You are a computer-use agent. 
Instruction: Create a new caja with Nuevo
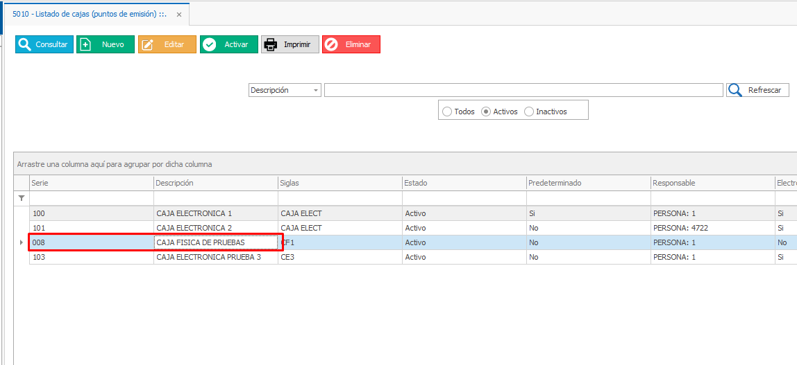pyautogui.click(x=105, y=44)
